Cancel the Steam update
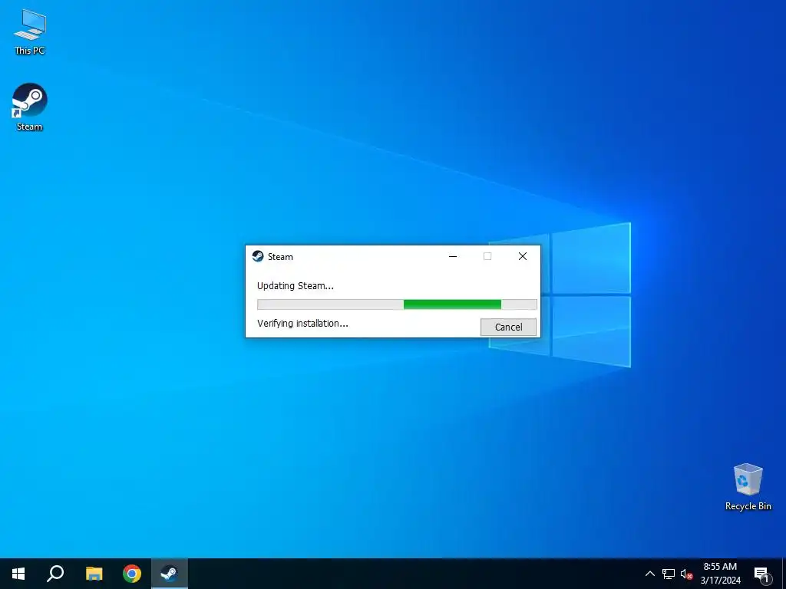The height and width of the screenshot is (589, 786). pos(508,327)
